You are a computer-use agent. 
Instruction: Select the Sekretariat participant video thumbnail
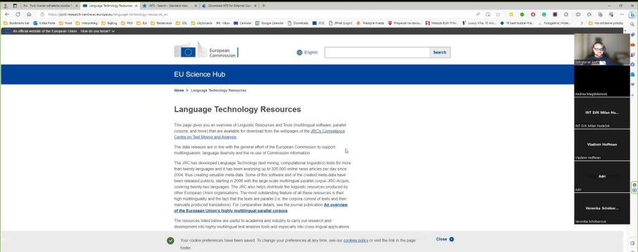[602, 49]
